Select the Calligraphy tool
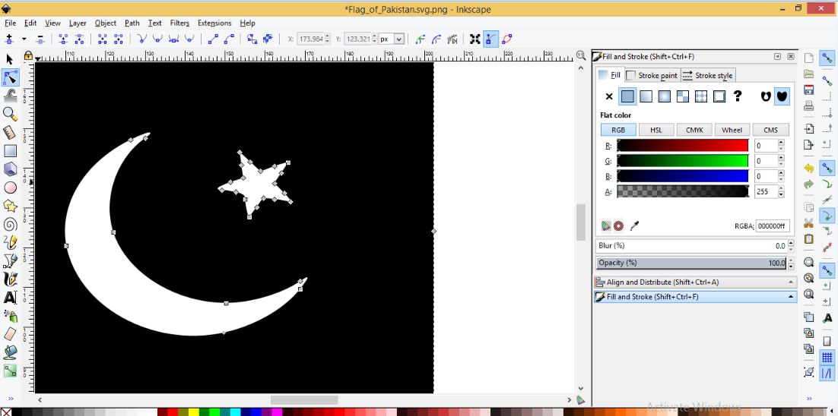This screenshot has height=416, width=838. click(x=10, y=279)
